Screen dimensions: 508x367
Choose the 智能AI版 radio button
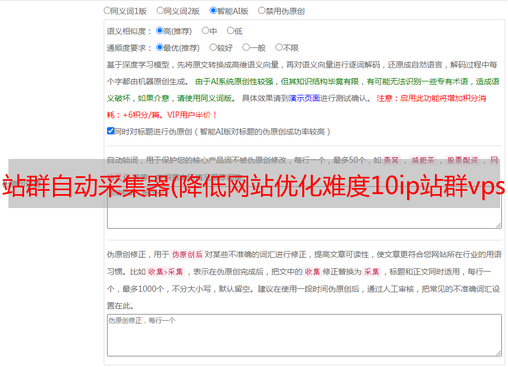[x=213, y=11]
